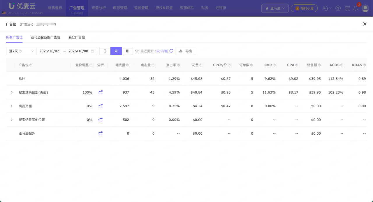Click SP 最近更新 2小时前 link
Screen dimensions: 373x202
(152, 51)
